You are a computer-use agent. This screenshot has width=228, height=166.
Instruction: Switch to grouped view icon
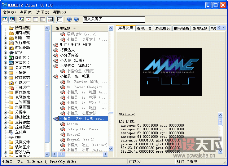[50, 19]
